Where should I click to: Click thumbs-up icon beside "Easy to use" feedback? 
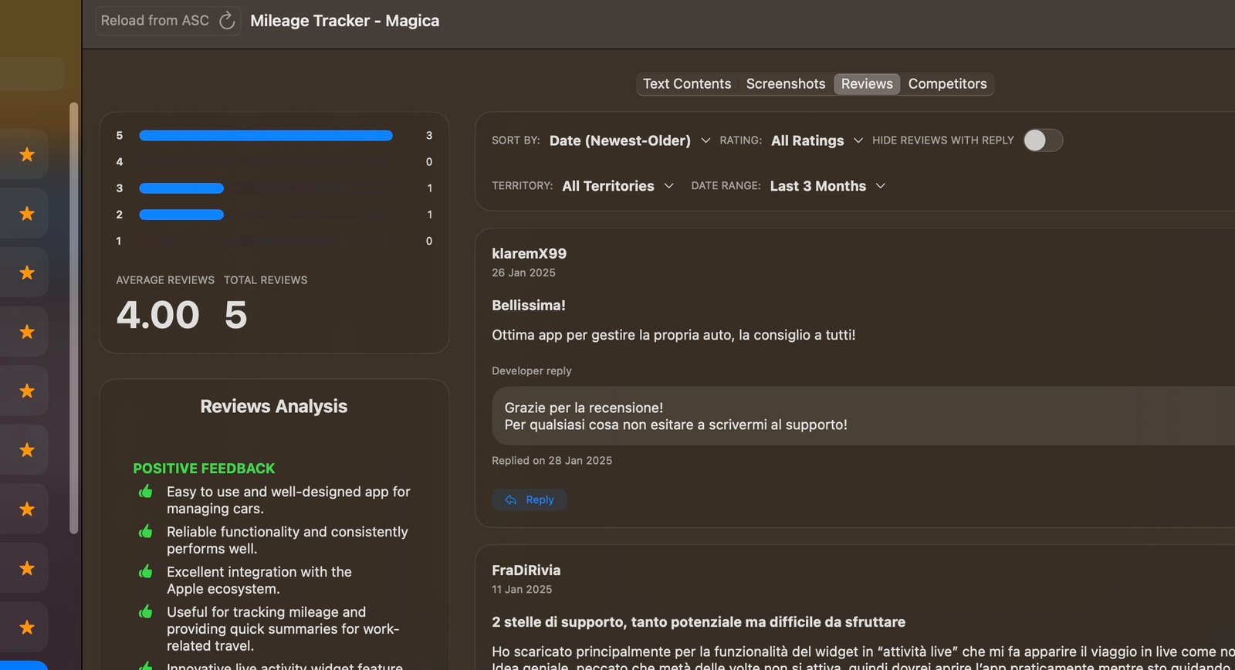145,492
